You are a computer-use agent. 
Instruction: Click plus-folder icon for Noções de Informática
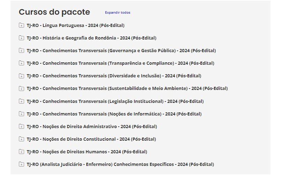tap(22, 114)
